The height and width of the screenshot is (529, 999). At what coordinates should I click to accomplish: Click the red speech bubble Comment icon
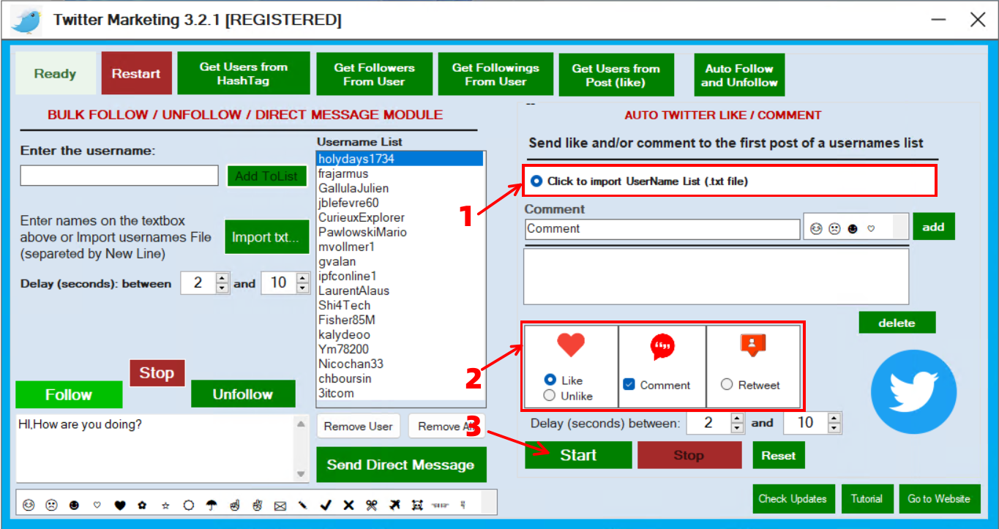tap(662, 347)
